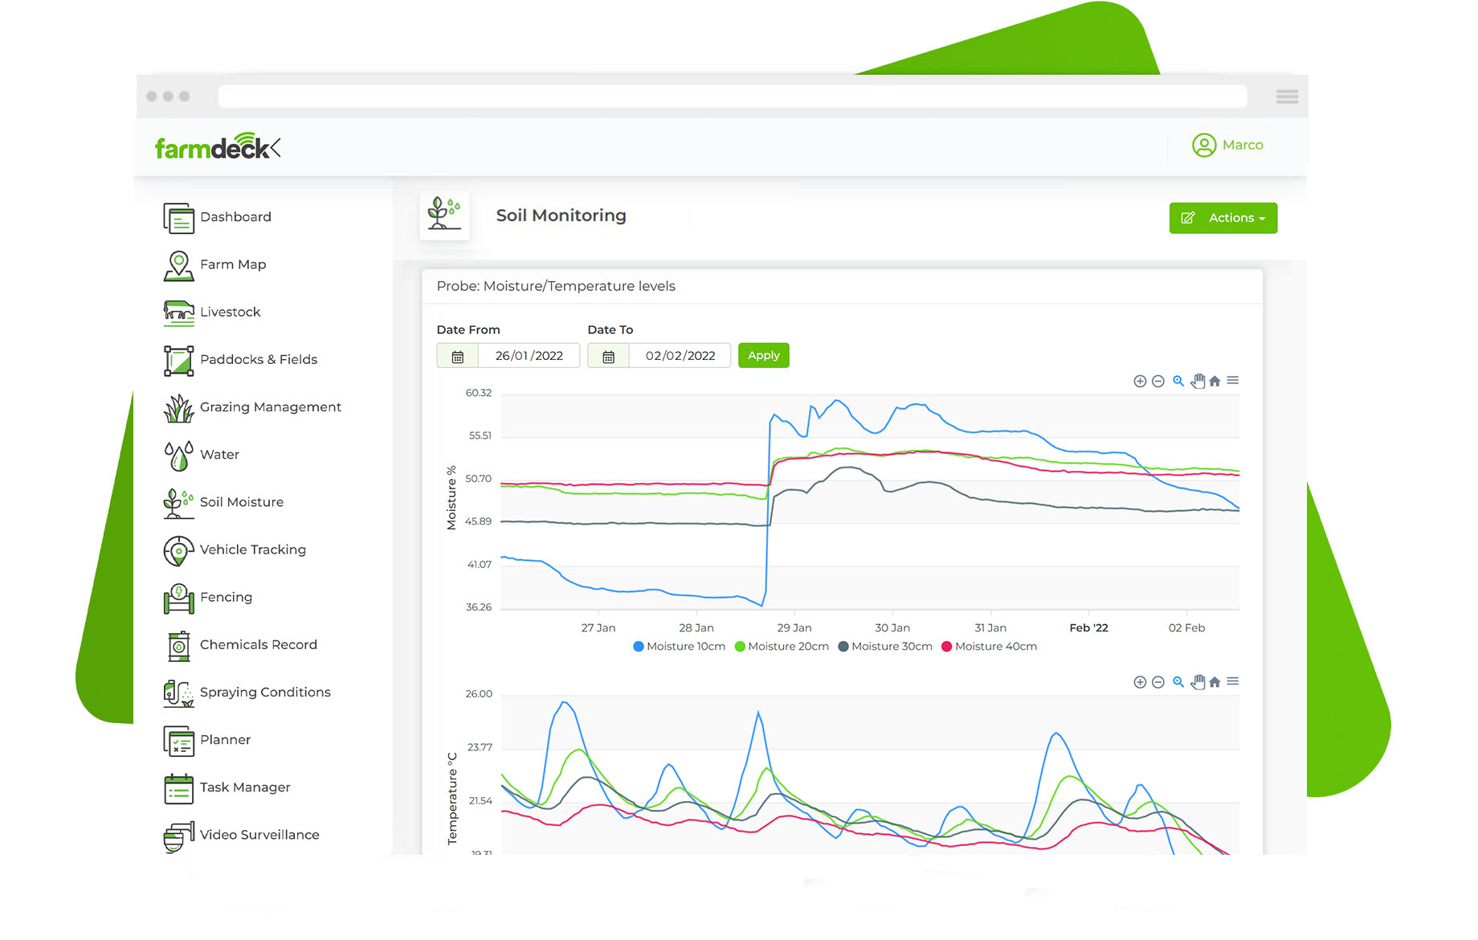Reset zoom with home icon on temperature chart
This screenshot has width=1478, height=940.
click(x=1215, y=682)
